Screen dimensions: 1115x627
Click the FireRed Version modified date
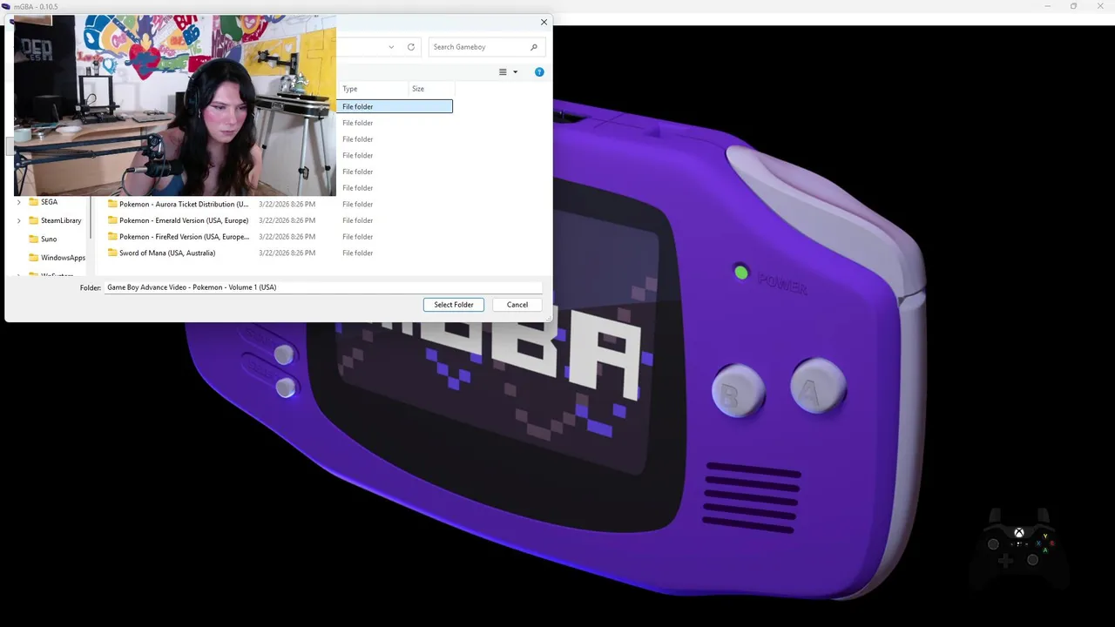287,237
